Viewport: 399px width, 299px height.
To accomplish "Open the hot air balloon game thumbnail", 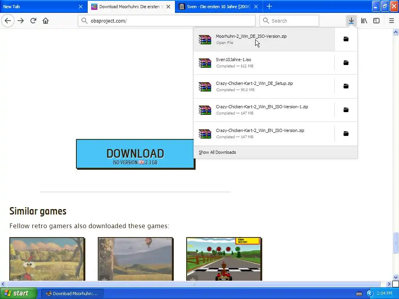I will click(135, 259).
